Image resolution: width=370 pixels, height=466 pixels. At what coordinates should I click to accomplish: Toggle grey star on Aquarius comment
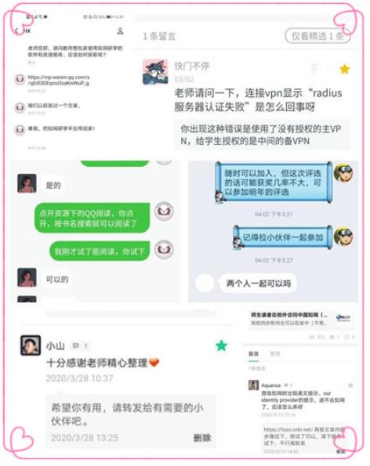pyautogui.click(x=350, y=385)
